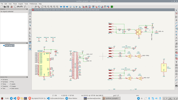
Task: Open the File menu
Action: coord(2,4)
